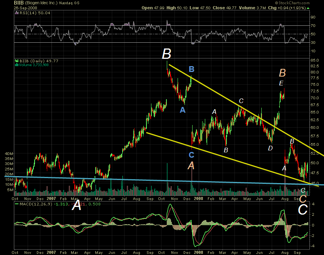Click the "2007" label on the MACD panel axis
The image size is (324, 255).
(51, 252)
